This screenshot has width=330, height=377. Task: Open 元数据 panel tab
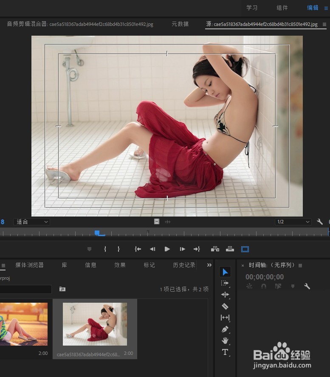click(x=180, y=24)
